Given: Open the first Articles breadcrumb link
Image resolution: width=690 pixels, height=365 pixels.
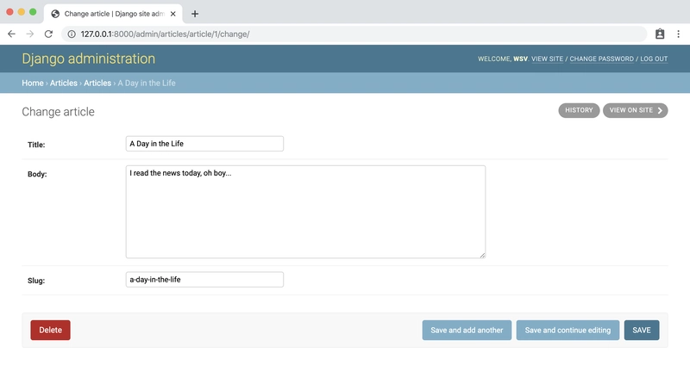Looking at the screenshot, I should pos(63,83).
